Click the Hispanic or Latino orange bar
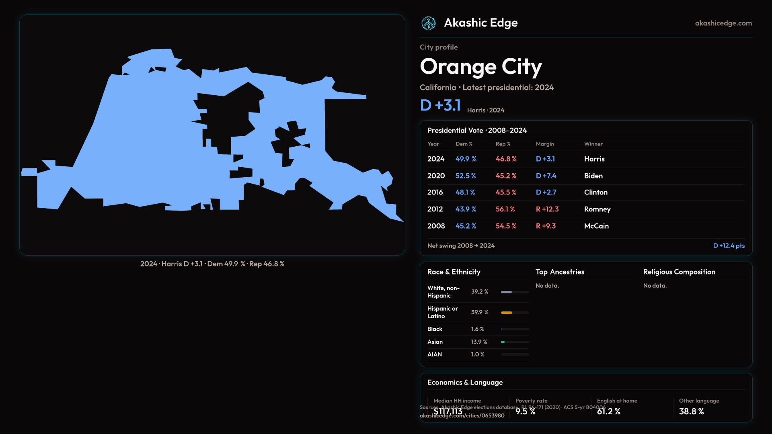This screenshot has height=434, width=772. click(507, 313)
